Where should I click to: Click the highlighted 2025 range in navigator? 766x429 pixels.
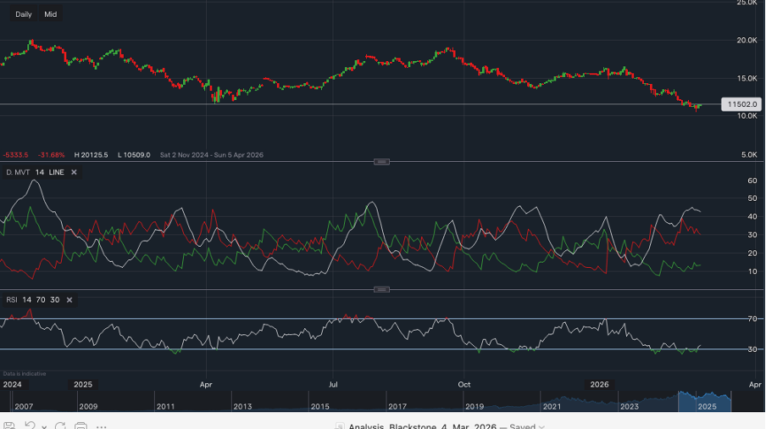[706, 406]
